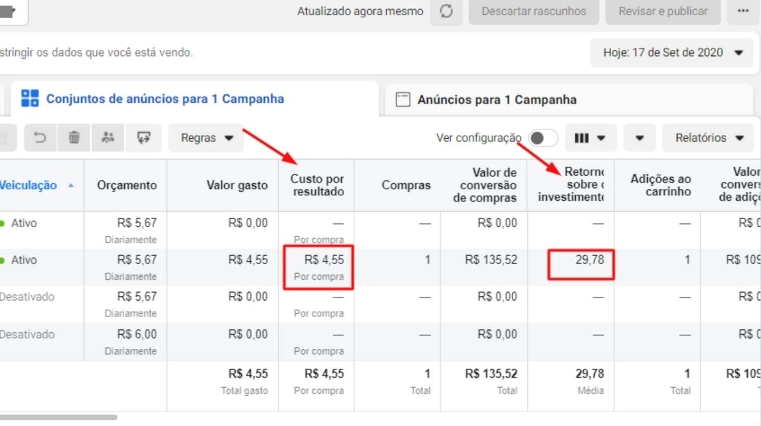Click the columns layout icon
761x426 pixels.
590,138
